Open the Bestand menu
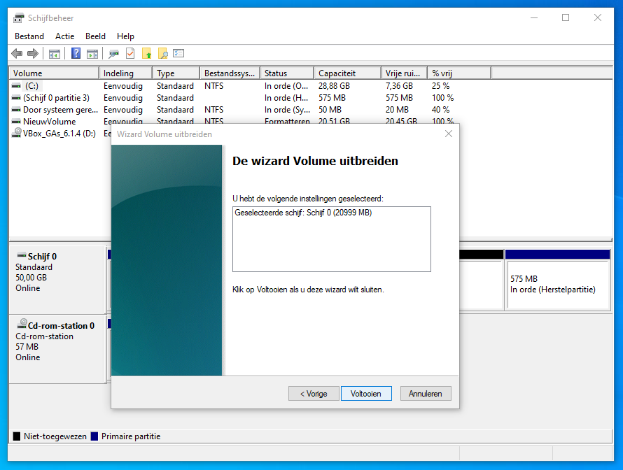The image size is (623, 470). [x=29, y=36]
